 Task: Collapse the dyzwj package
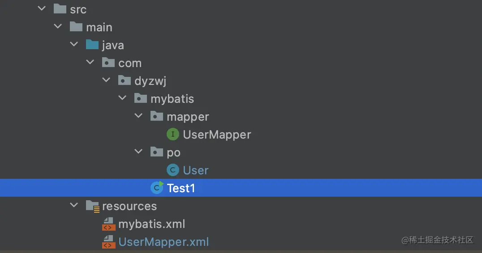[x=106, y=80]
